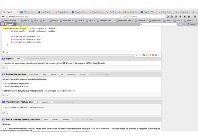Screen dimensions: 198x140
Task: Open the bookmarks list clipboard icon
Action: [172, 16]
